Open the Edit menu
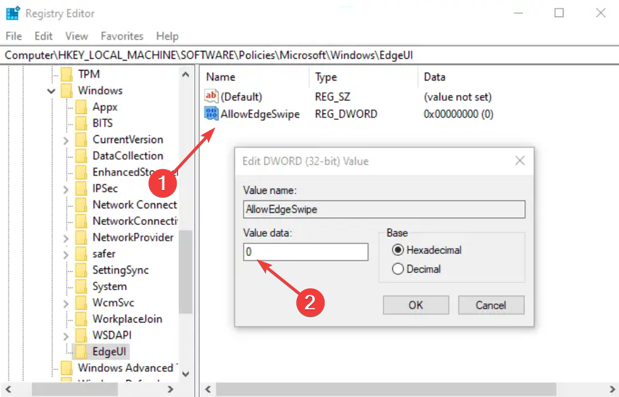 pyautogui.click(x=44, y=36)
